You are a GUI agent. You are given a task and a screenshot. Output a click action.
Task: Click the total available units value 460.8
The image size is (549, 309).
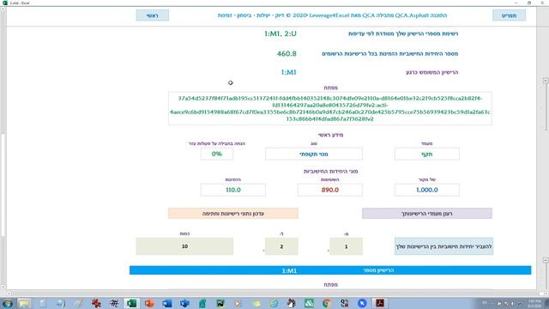coord(287,53)
